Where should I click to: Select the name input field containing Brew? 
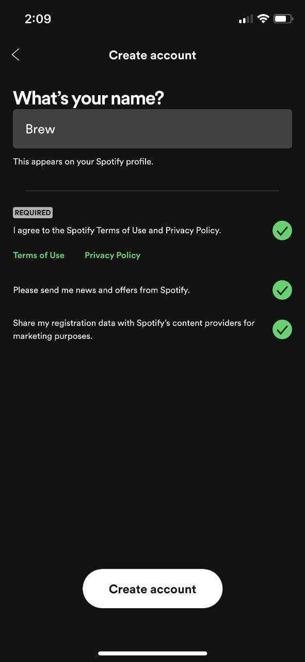tap(152, 129)
